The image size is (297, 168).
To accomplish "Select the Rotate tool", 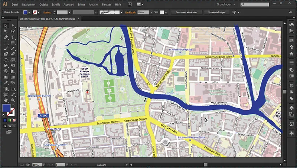I will (x=6, y=60).
